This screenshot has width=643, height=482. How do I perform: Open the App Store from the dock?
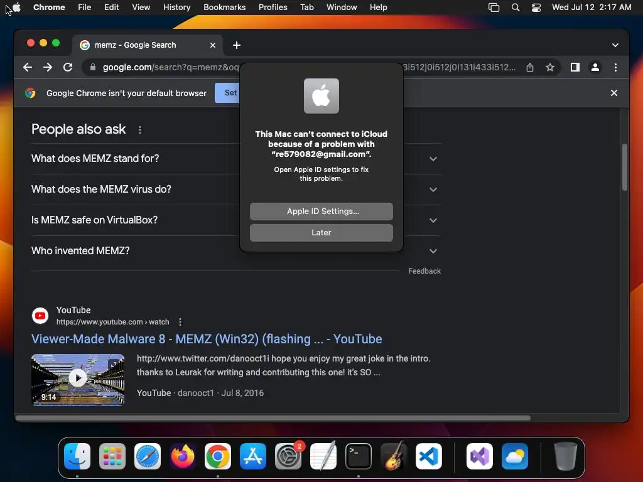pos(253,456)
